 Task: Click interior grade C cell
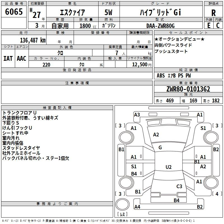pos(218,25)
